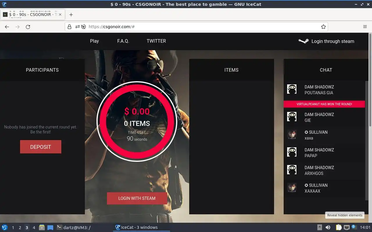Show site security info via padlock icon

(x=69, y=27)
